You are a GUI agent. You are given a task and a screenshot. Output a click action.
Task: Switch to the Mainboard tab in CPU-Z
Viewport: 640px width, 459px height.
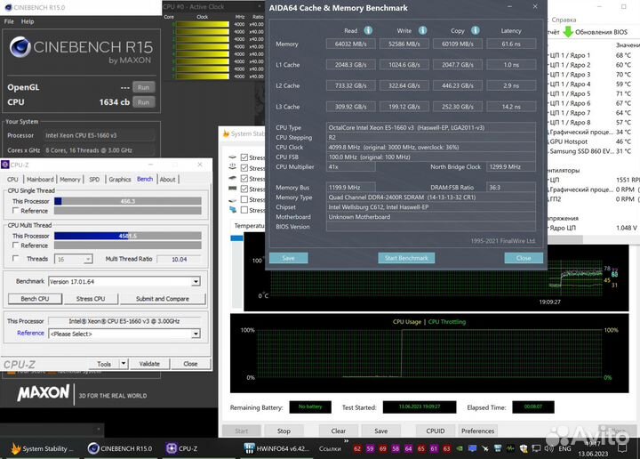click(x=40, y=180)
